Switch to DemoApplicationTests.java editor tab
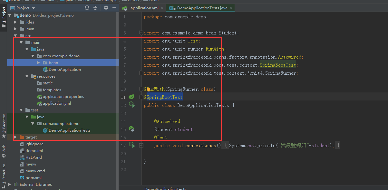Image resolution: width=388 pixels, height=190 pixels. 202,8
